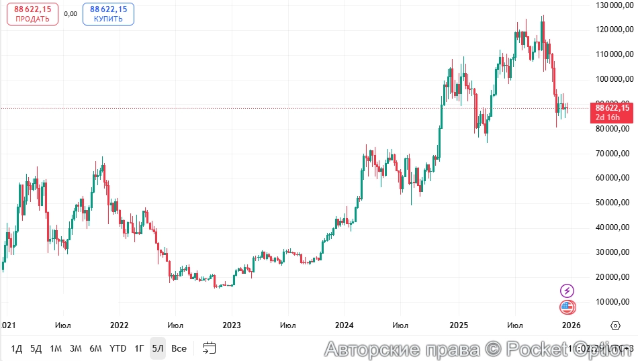The width and height of the screenshot is (638, 361).
Task: Click the blue КУПИТЬ buy button
Action: coord(108,14)
